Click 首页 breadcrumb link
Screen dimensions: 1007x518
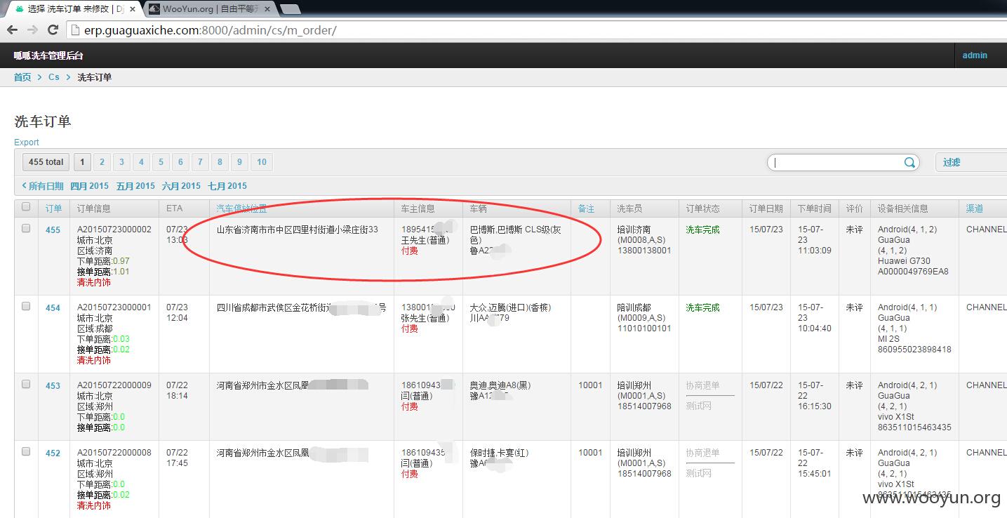[22, 77]
